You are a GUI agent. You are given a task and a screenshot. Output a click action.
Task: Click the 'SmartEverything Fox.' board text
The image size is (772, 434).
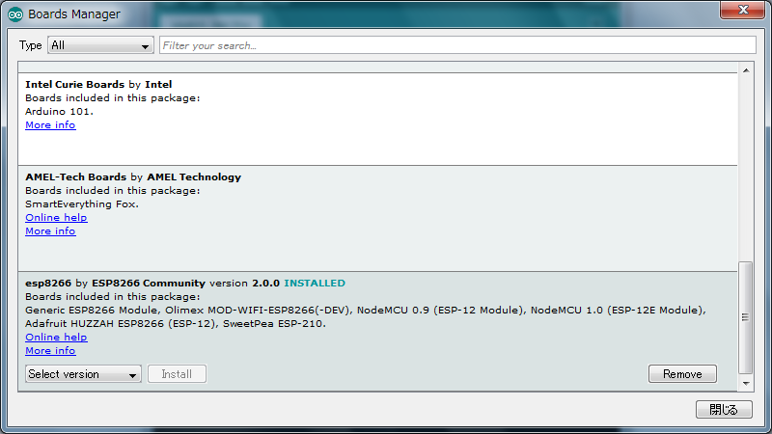(82, 203)
